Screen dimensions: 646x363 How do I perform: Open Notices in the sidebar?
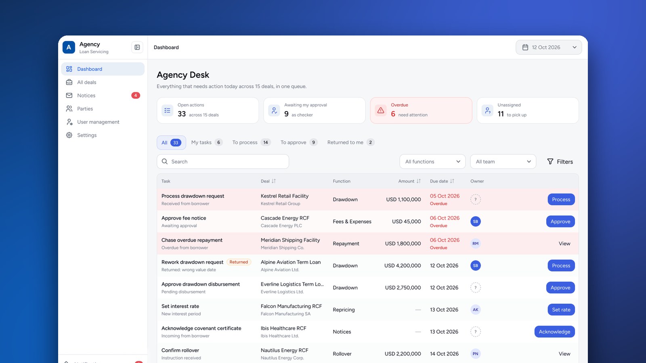pos(103,96)
